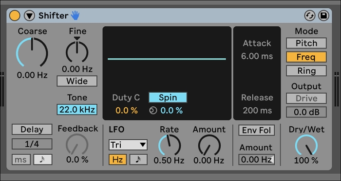
Task: Select LFO Hz rate mode
Action: (118, 160)
